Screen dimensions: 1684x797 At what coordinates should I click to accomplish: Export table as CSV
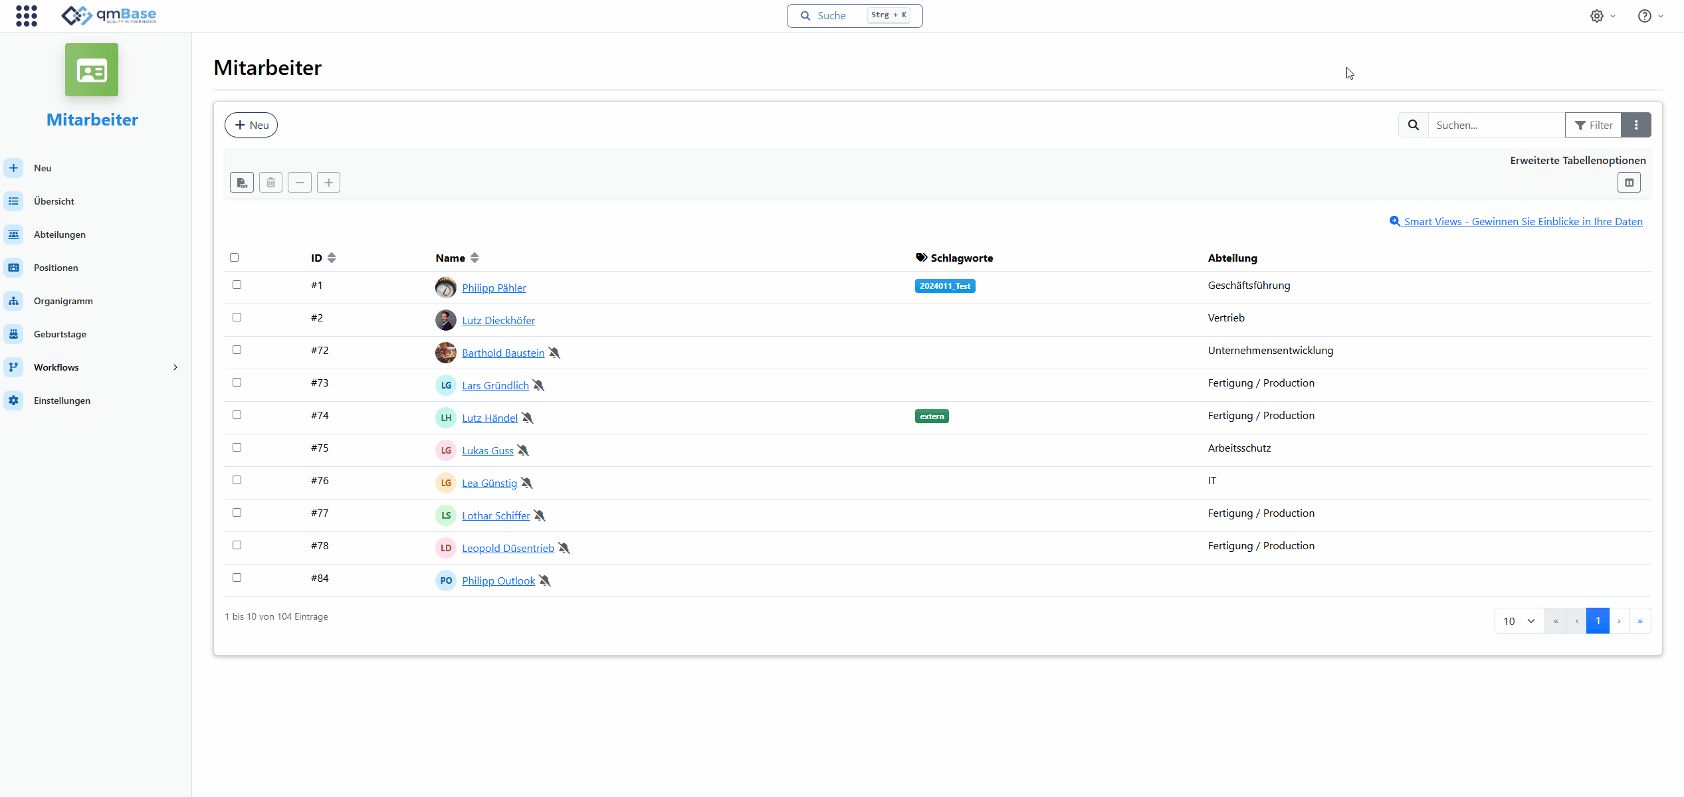click(242, 183)
